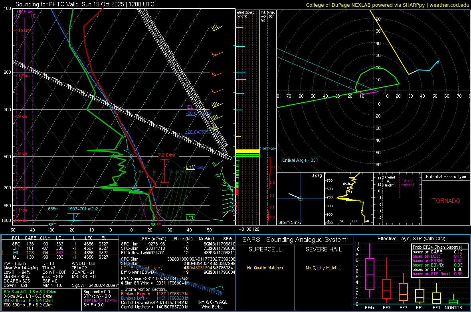The image size is (471, 312).
Task: Click the yellow effective inflow layer bar
Action: tap(247, 151)
